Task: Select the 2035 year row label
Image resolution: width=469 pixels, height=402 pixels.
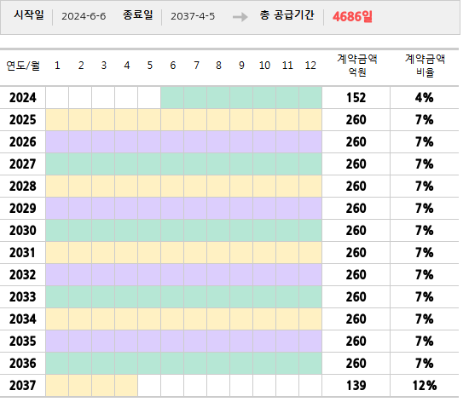Action: (x=23, y=341)
